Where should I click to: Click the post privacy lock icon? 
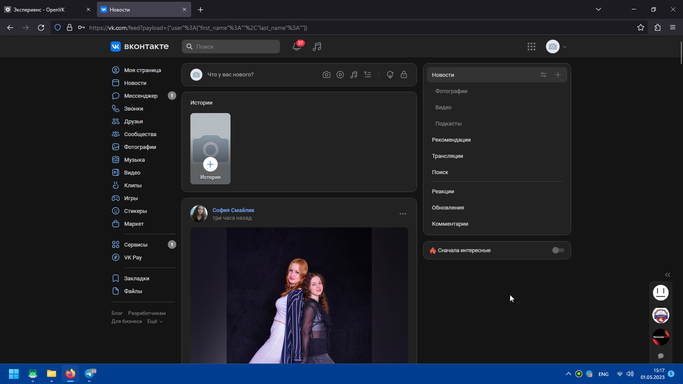pos(404,75)
